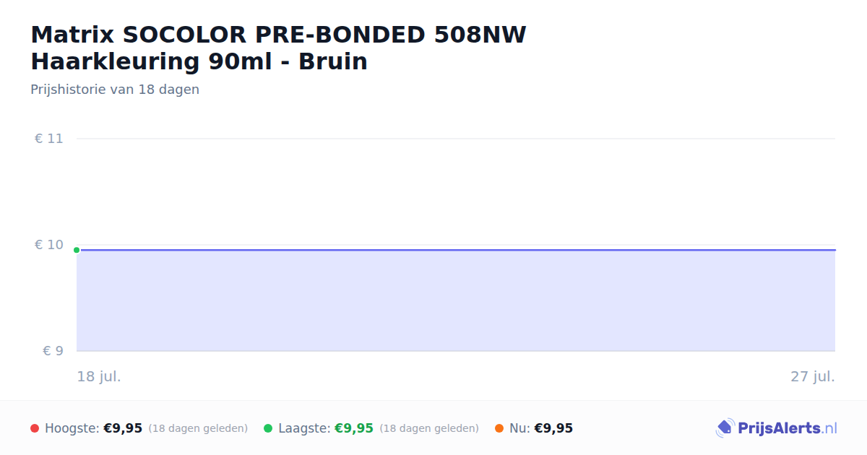Click the Nu €9,95 current price
Image resolution: width=867 pixels, height=455 pixels.
pos(553,428)
